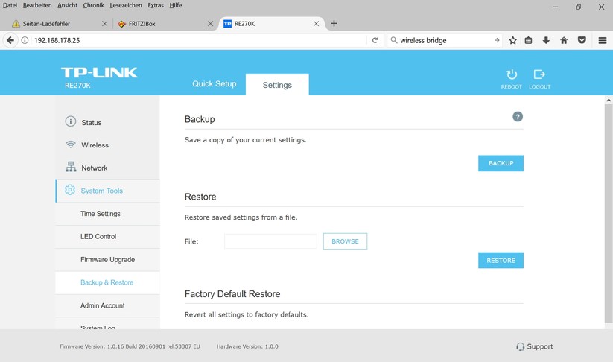Switch to the Quick Setup tab

(x=214, y=84)
